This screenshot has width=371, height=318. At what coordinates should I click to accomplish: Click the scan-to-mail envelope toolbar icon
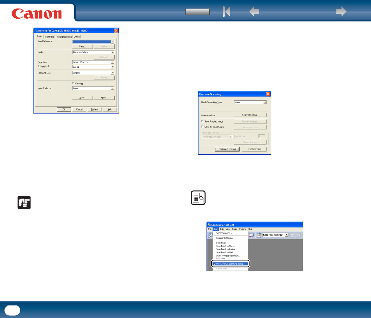click(x=251, y=235)
